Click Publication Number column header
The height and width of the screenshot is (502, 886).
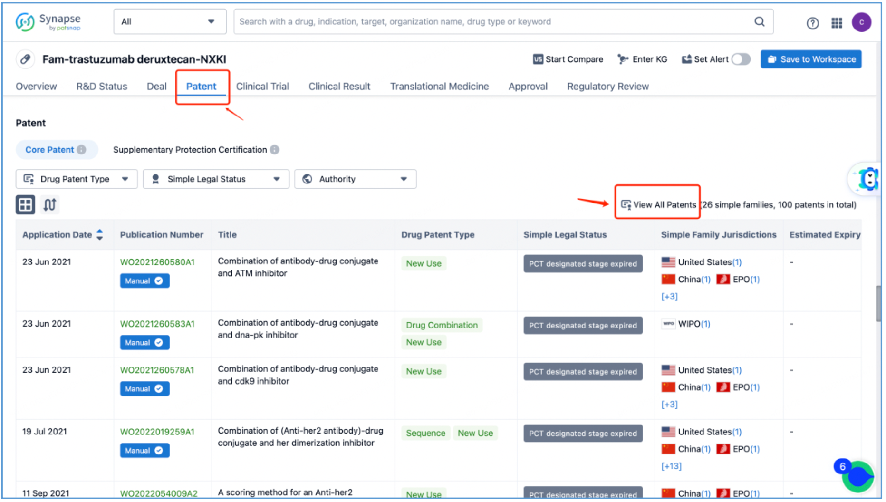(162, 235)
